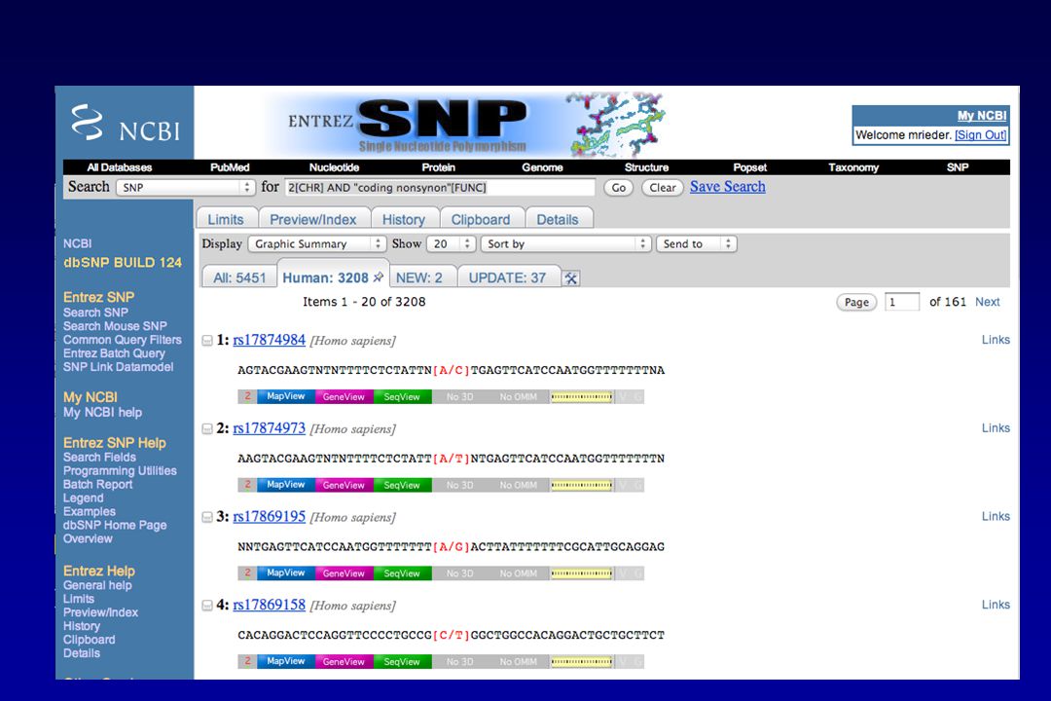Image resolution: width=1051 pixels, height=701 pixels.
Task: Click the yellow genotype bar for rs17874984
Action: (581, 396)
